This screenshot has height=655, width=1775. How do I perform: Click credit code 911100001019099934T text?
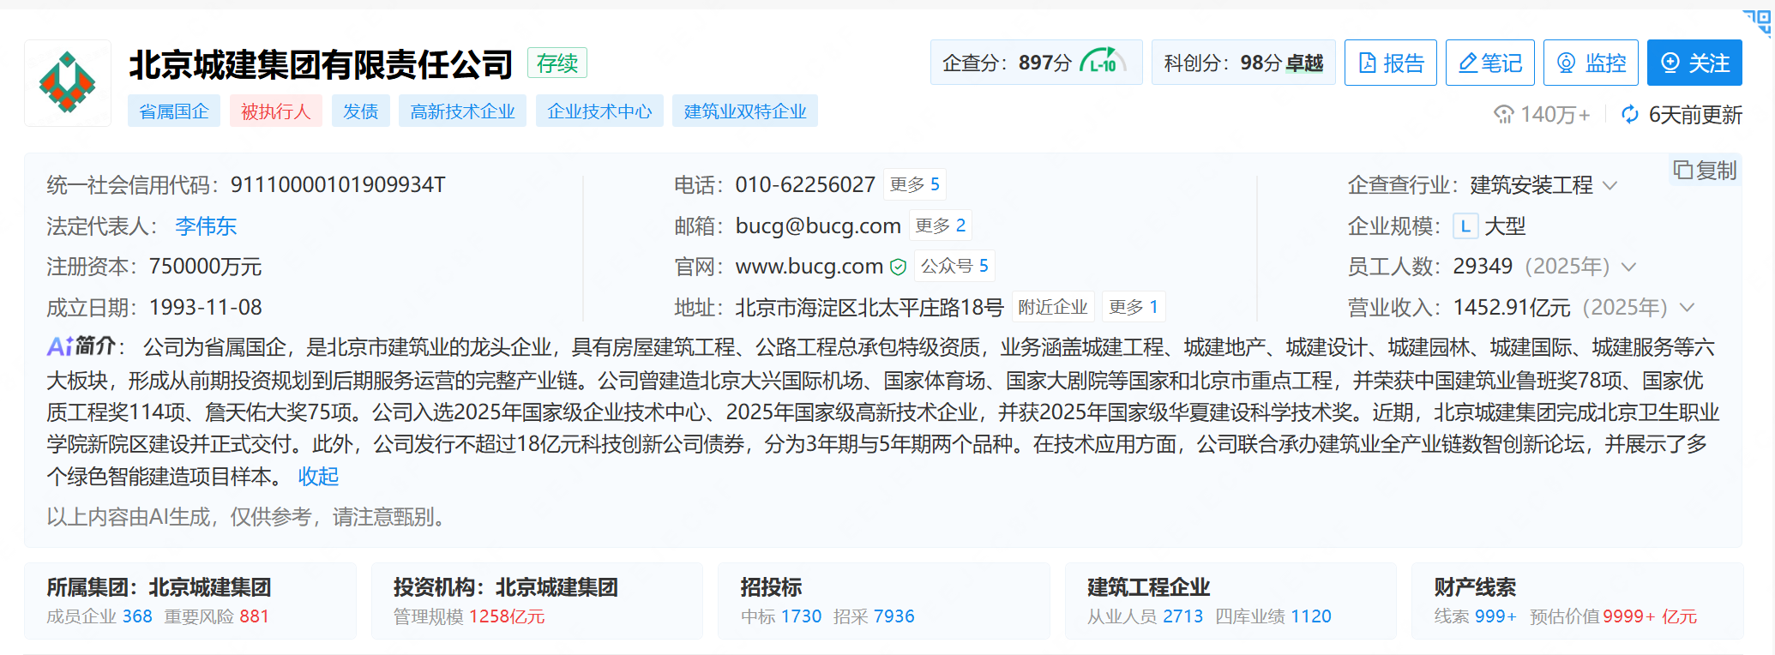pyautogui.click(x=338, y=185)
